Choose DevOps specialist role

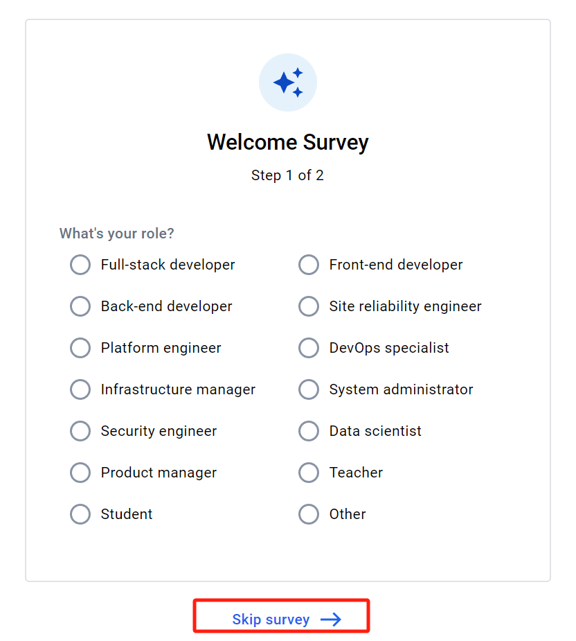[309, 348]
